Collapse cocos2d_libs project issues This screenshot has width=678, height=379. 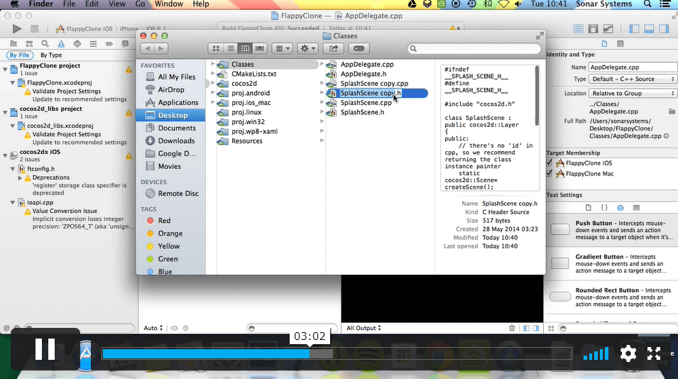5,112
